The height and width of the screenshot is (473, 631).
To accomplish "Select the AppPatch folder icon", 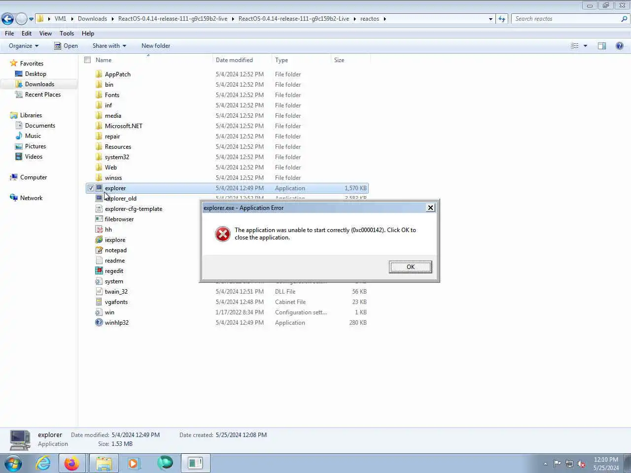I will (99, 74).
